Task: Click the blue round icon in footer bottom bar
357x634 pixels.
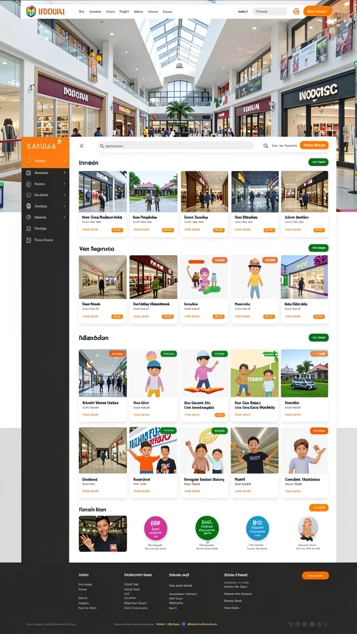Action: [x=183, y=624]
